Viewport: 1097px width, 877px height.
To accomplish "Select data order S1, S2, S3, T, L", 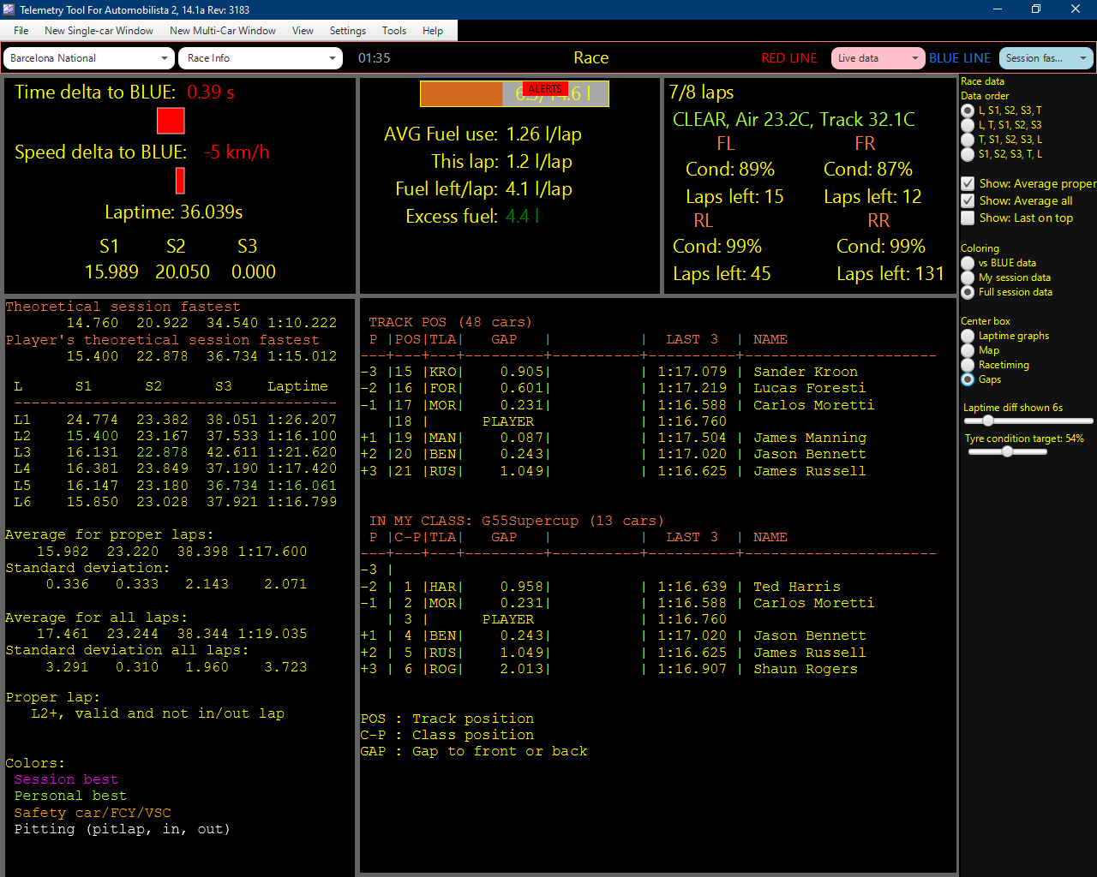I will 968,154.
